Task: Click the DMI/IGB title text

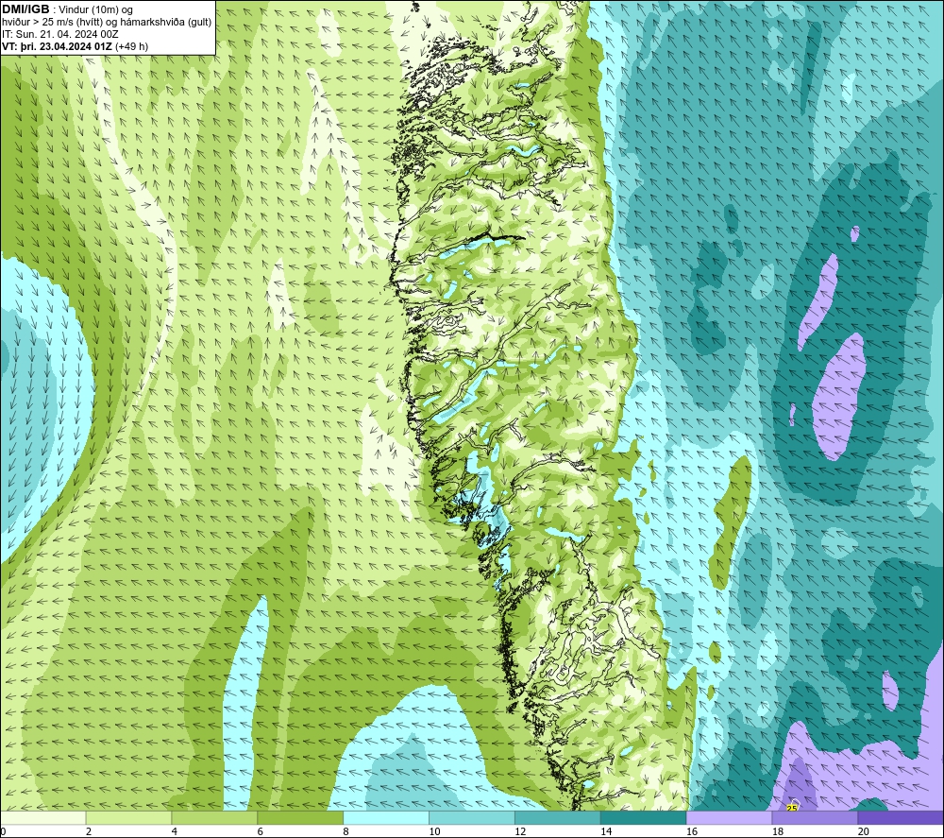Action: click(25, 9)
